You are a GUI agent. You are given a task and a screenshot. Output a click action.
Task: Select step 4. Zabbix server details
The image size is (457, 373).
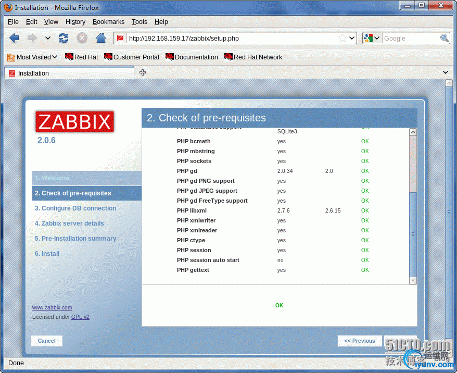[69, 223]
